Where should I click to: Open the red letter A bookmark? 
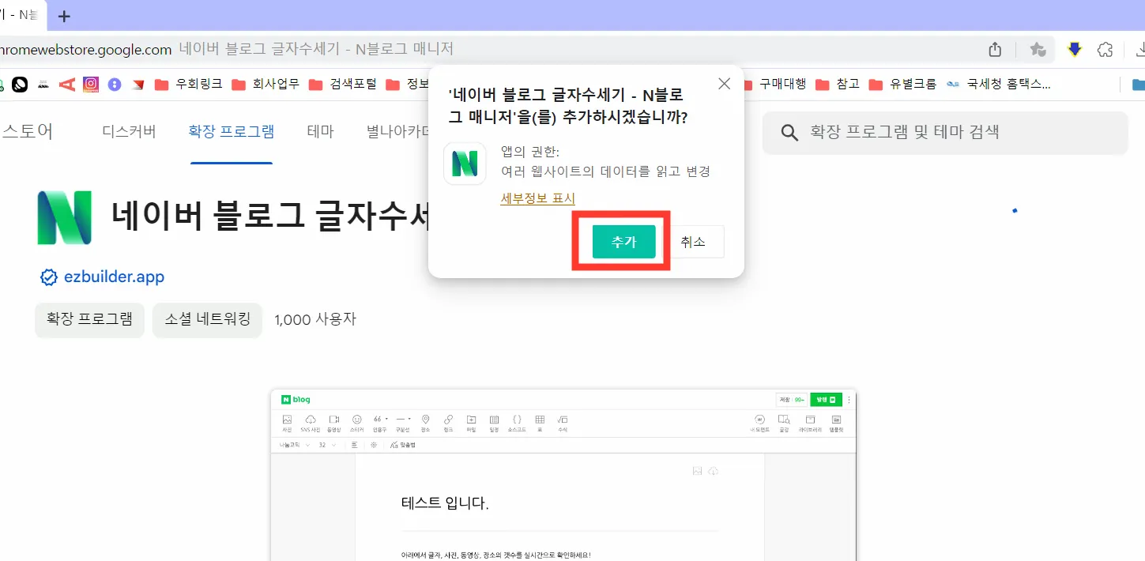67,84
